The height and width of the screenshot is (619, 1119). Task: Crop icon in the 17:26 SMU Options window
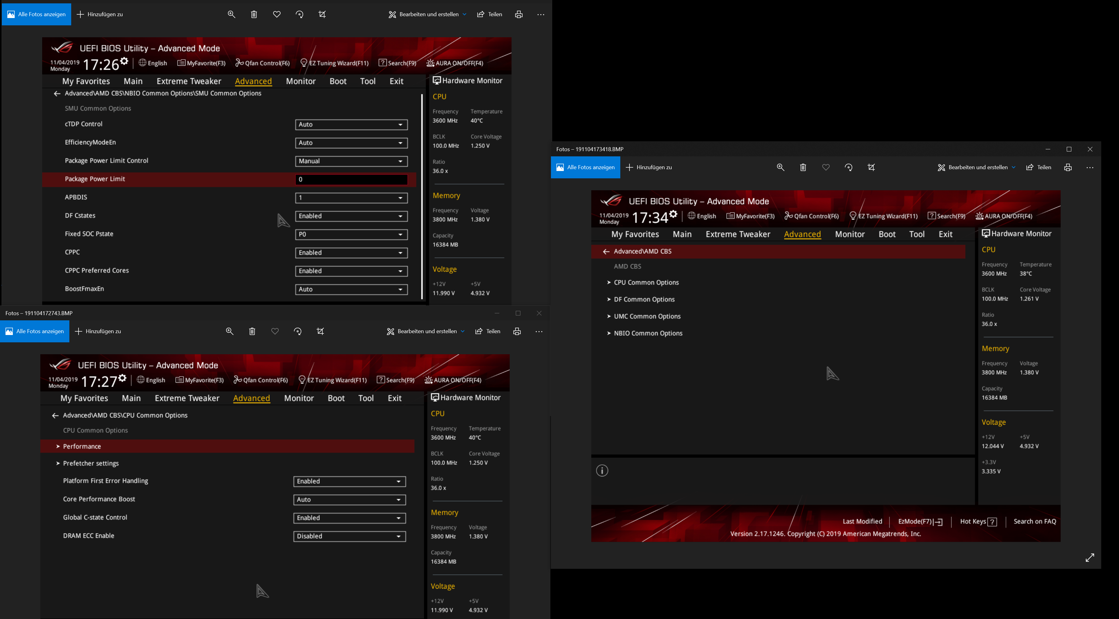322,14
